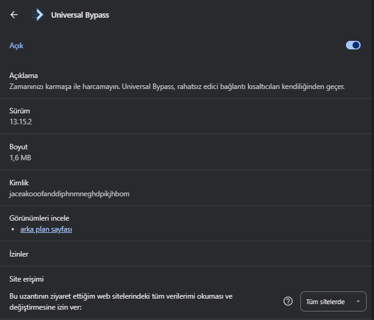374x320 pixels.
Task: Click the "İzinler" section heading
Action: (x=19, y=254)
